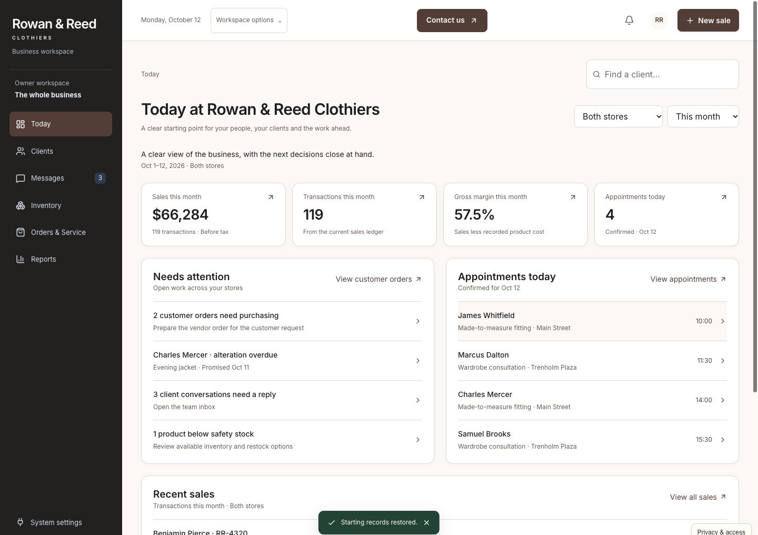Click the RR user avatar
The height and width of the screenshot is (535, 758).
click(659, 20)
